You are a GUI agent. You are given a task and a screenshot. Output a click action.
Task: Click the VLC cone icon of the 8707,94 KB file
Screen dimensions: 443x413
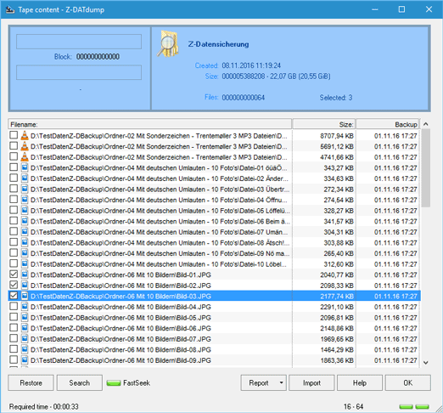pyautogui.click(x=25, y=135)
